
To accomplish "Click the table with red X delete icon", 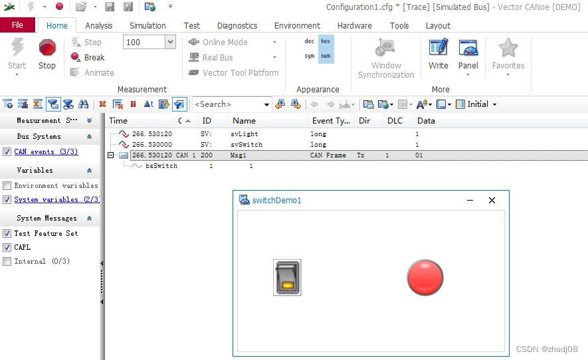I will 118,104.
